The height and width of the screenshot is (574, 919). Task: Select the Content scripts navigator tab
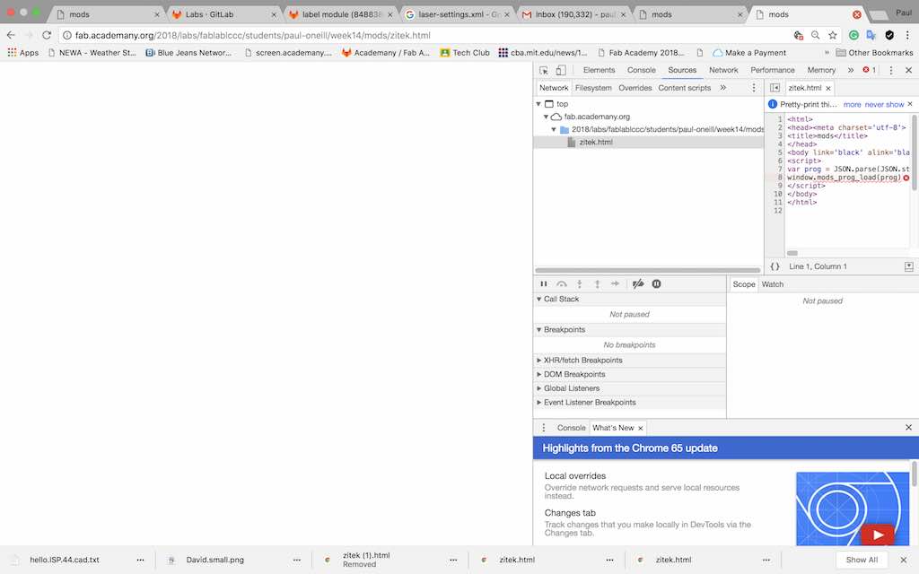point(684,88)
